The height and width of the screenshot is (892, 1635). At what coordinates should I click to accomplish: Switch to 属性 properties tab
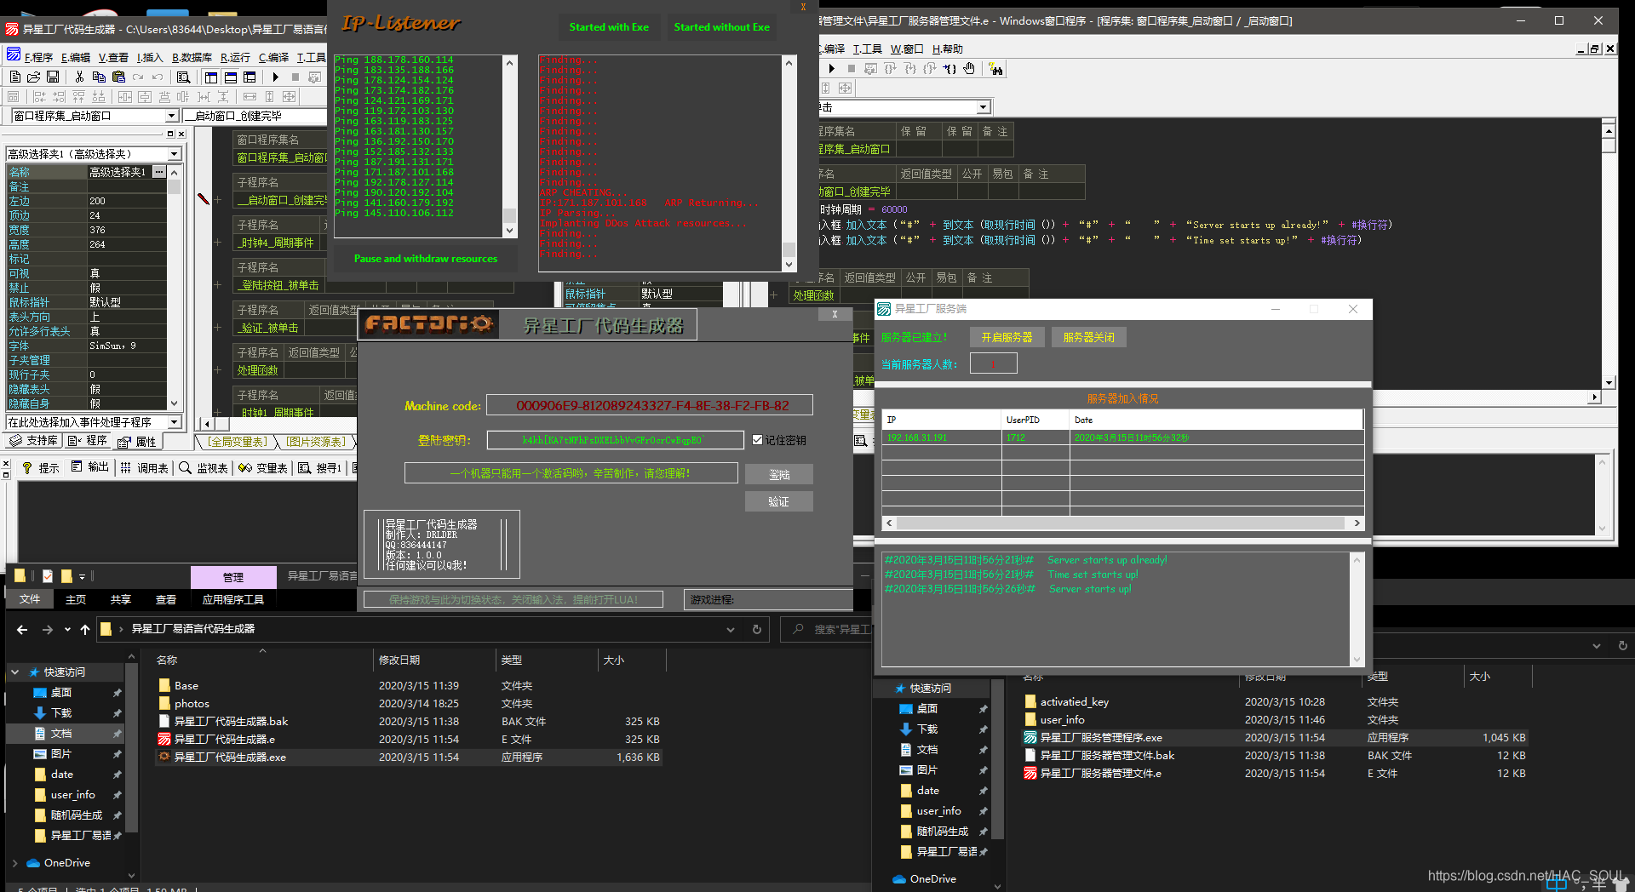point(138,441)
